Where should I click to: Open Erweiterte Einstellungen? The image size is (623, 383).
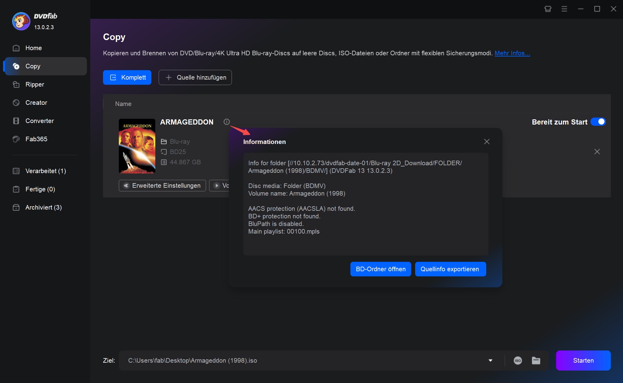point(162,186)
